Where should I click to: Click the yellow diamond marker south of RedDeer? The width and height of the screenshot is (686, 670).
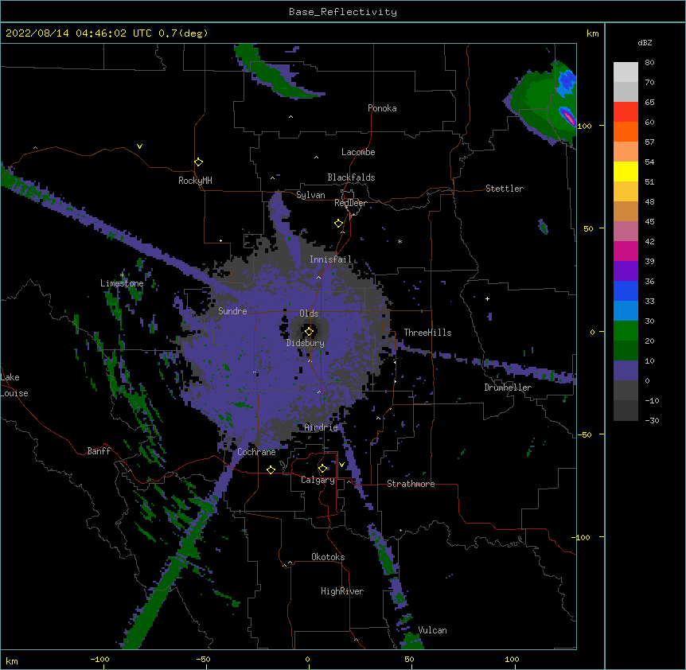pyautogui.click(x=338, y=224)
